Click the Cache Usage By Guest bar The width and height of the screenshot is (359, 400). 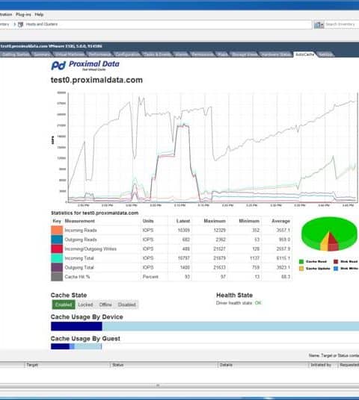[x=76, y=346]
